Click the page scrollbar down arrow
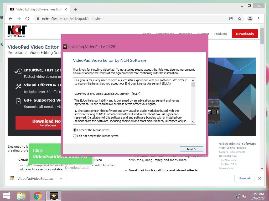Viewport: 269px width, 201px height. (262, 168)
